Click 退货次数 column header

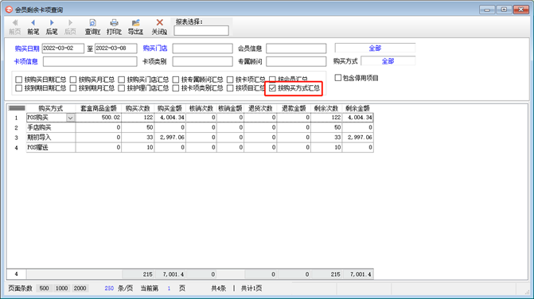[x=260, y=108]
